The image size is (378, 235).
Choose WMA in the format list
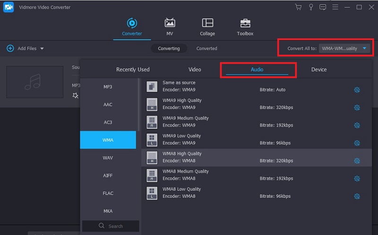[108, 140]
